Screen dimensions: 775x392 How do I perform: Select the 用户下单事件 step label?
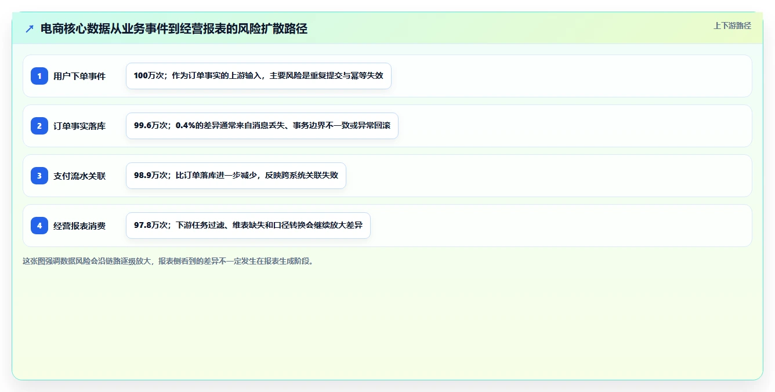click(79, 76)
